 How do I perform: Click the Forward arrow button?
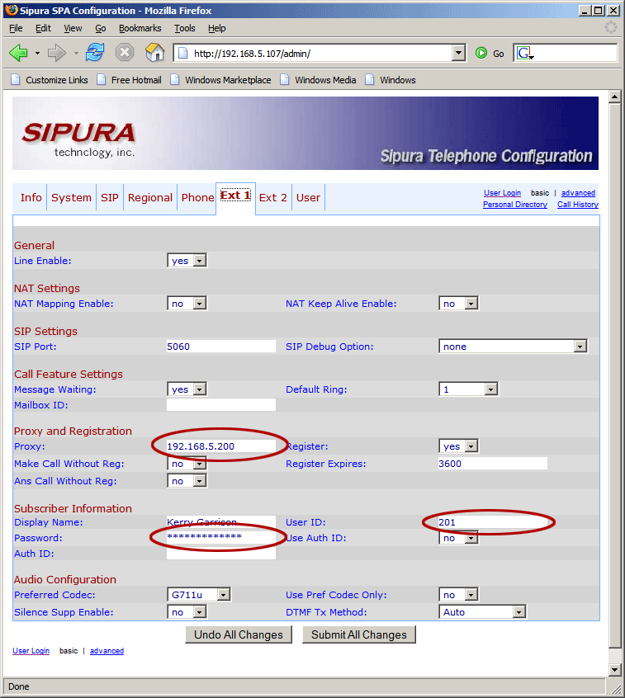[x=57, y=53]
